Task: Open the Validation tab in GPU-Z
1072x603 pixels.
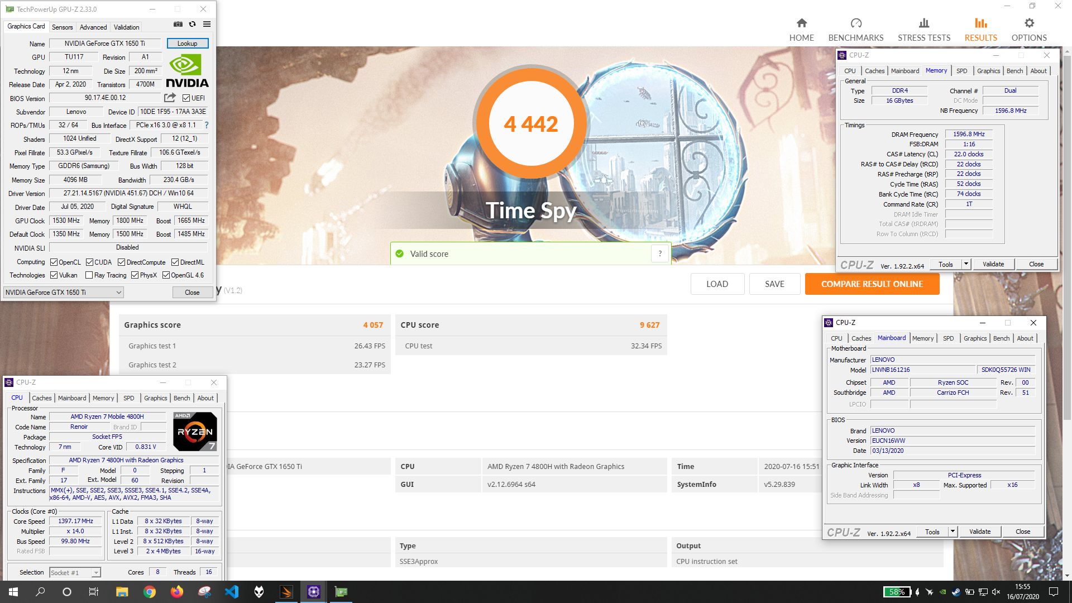Action: 126,27
